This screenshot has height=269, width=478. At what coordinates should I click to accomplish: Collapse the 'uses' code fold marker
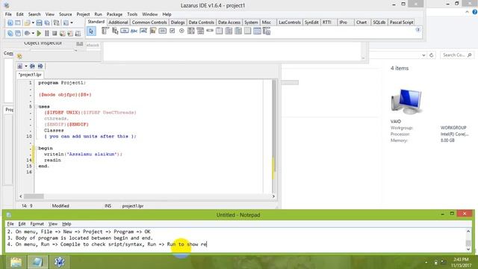coord(37,106)
